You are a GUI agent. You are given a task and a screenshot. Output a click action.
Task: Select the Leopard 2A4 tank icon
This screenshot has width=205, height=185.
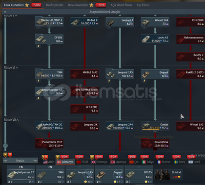[x=120, y=126]
